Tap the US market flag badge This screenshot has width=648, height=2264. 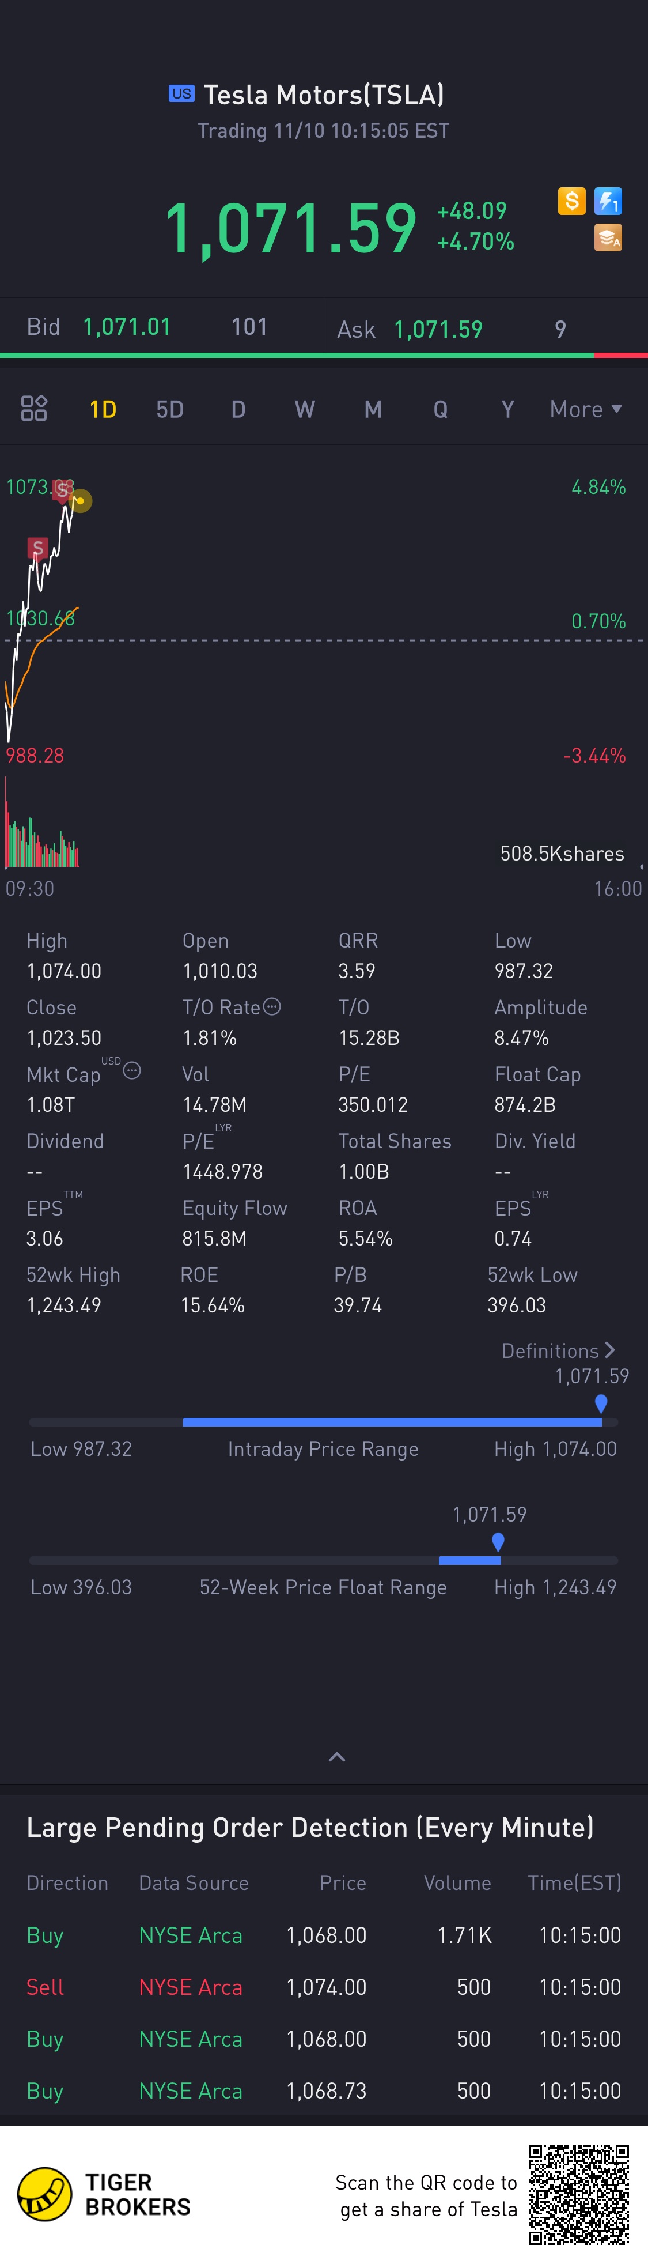pos(181,93)
